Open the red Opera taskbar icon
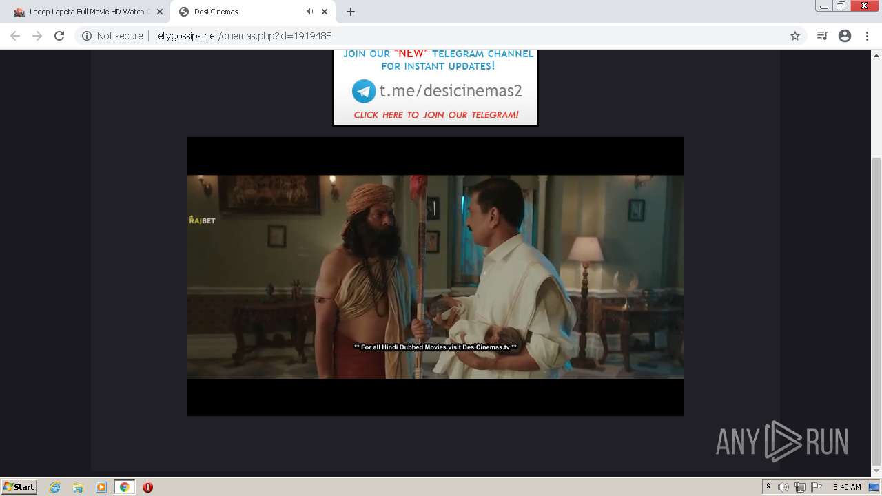Image resolution: width=882 pixels, height=496 pixels. coord(147,487)
